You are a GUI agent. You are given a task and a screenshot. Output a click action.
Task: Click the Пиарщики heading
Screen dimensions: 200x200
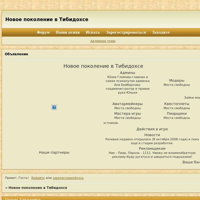(177, 114)
